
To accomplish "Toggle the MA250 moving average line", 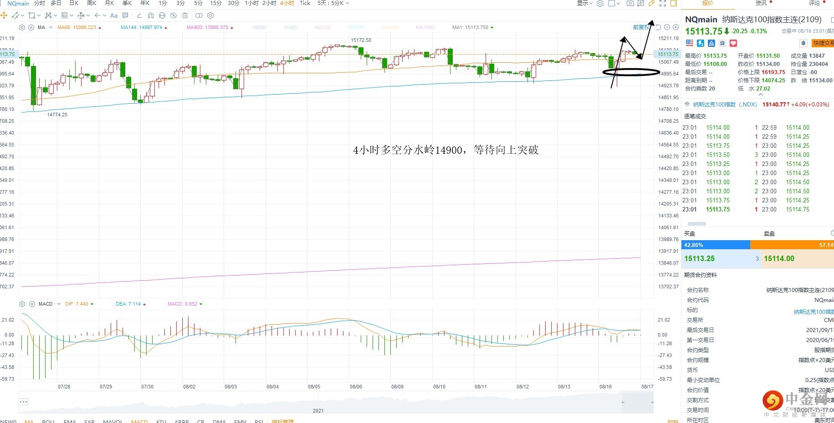I will [x=356, y=27].
